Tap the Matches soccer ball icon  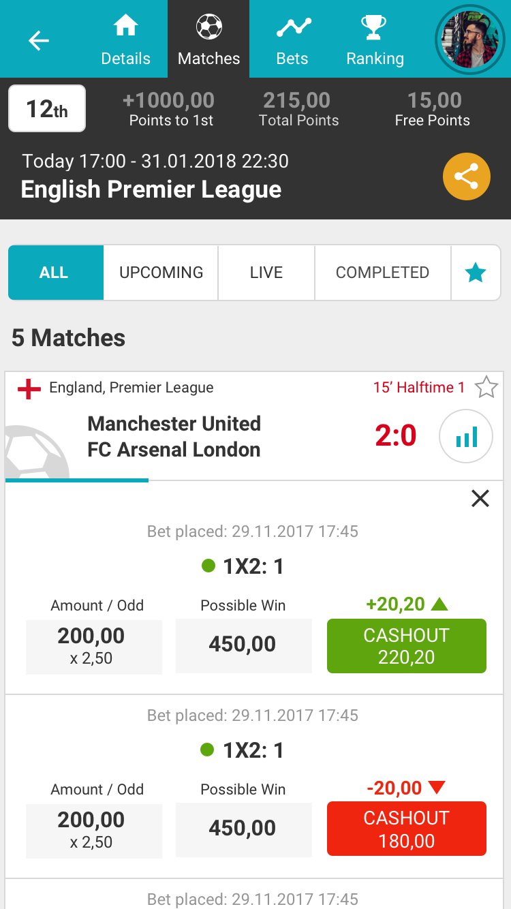click(208, 28)
